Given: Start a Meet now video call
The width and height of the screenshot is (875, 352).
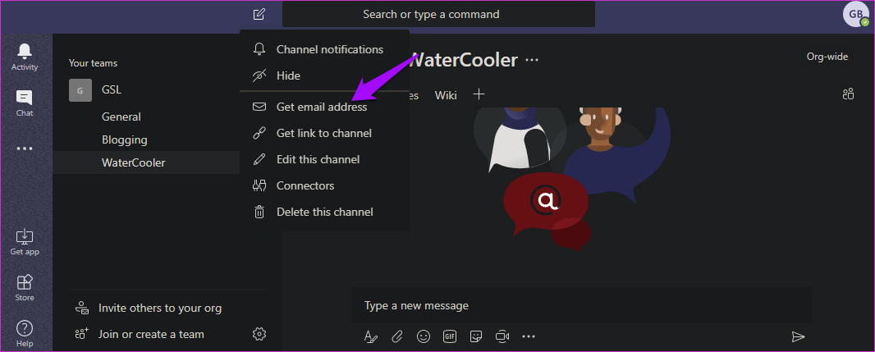Looking at the screenshot, I should 503,336.
